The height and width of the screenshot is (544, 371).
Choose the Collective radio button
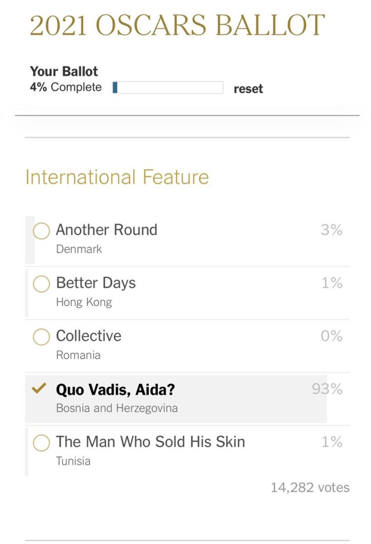click(41, 337)
